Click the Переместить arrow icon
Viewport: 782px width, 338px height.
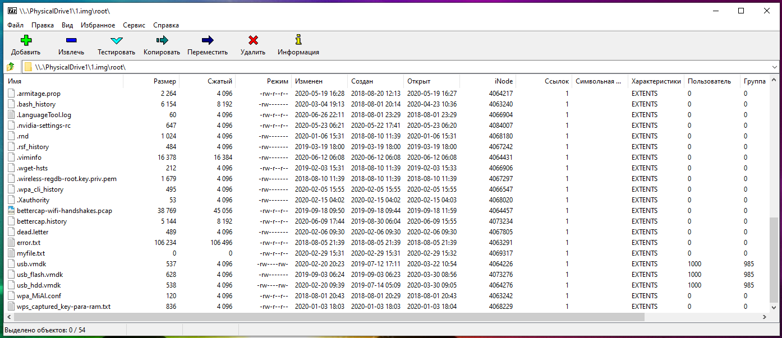[208, 40]
